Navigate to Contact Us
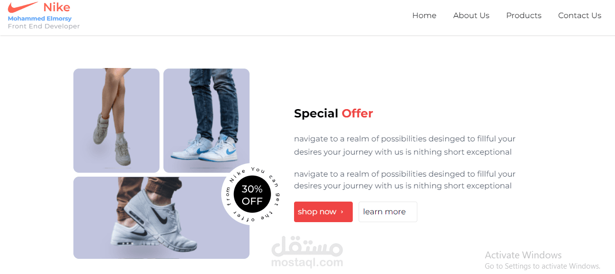Screen dimensions: 615x274 [x=580, y=16]
